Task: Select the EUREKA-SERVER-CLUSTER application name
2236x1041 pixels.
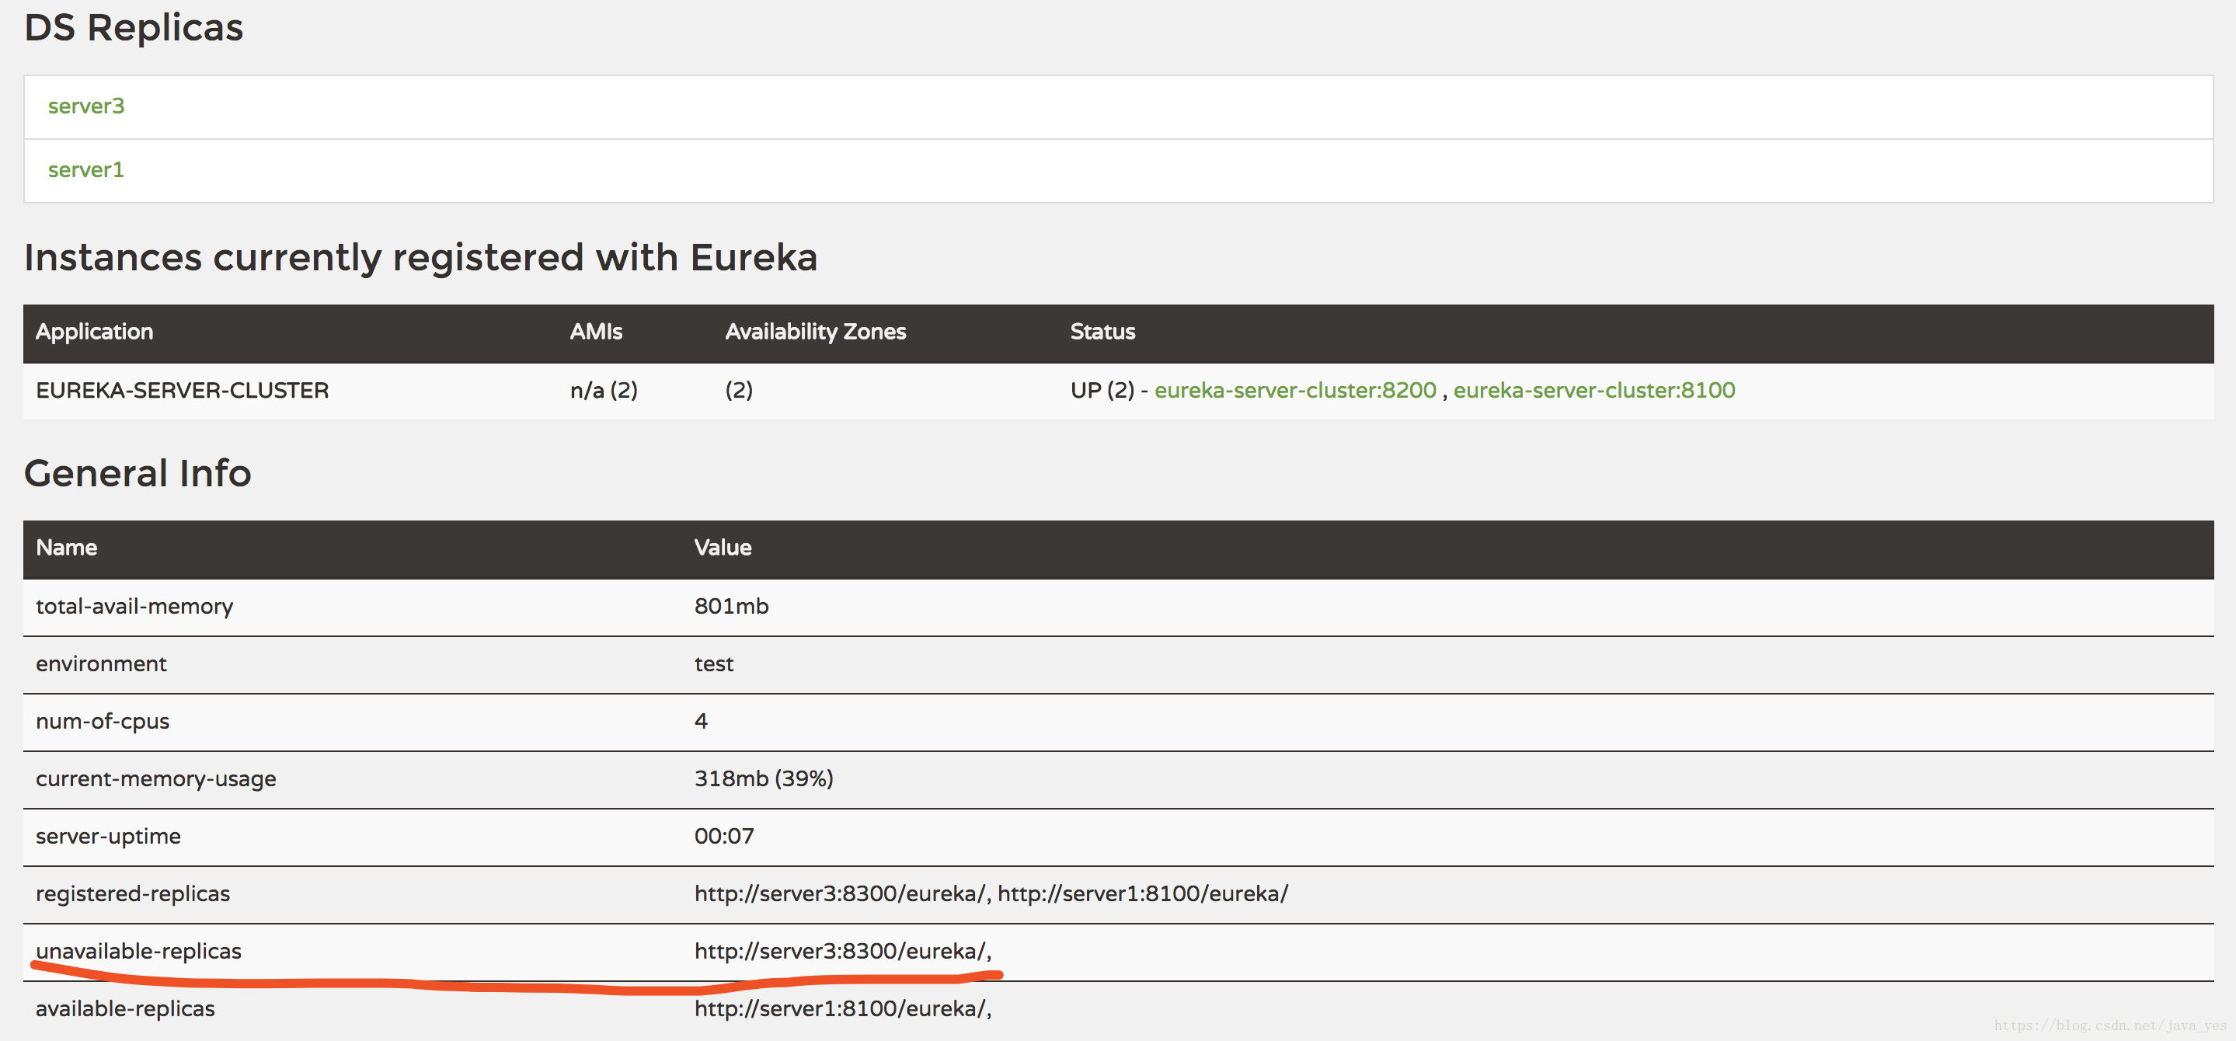Action: pyautogui.click(x=183, y=391)
